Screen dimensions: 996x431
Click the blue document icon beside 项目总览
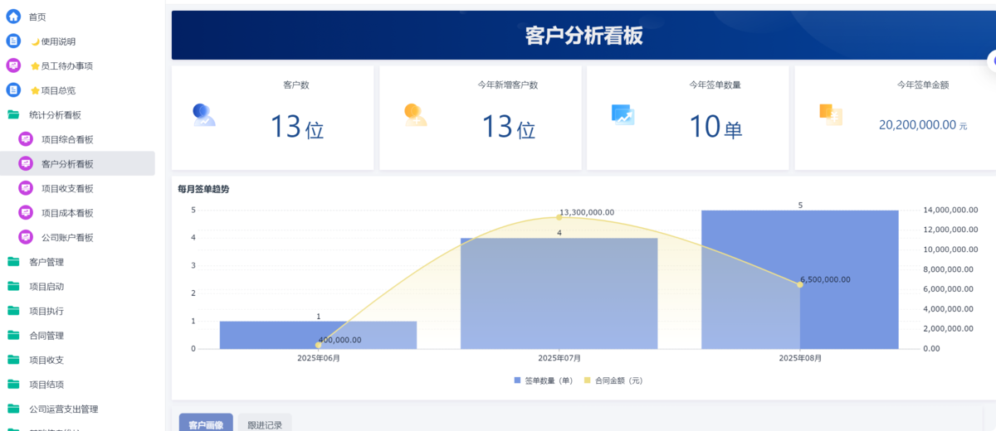click(x=13, y=90)
